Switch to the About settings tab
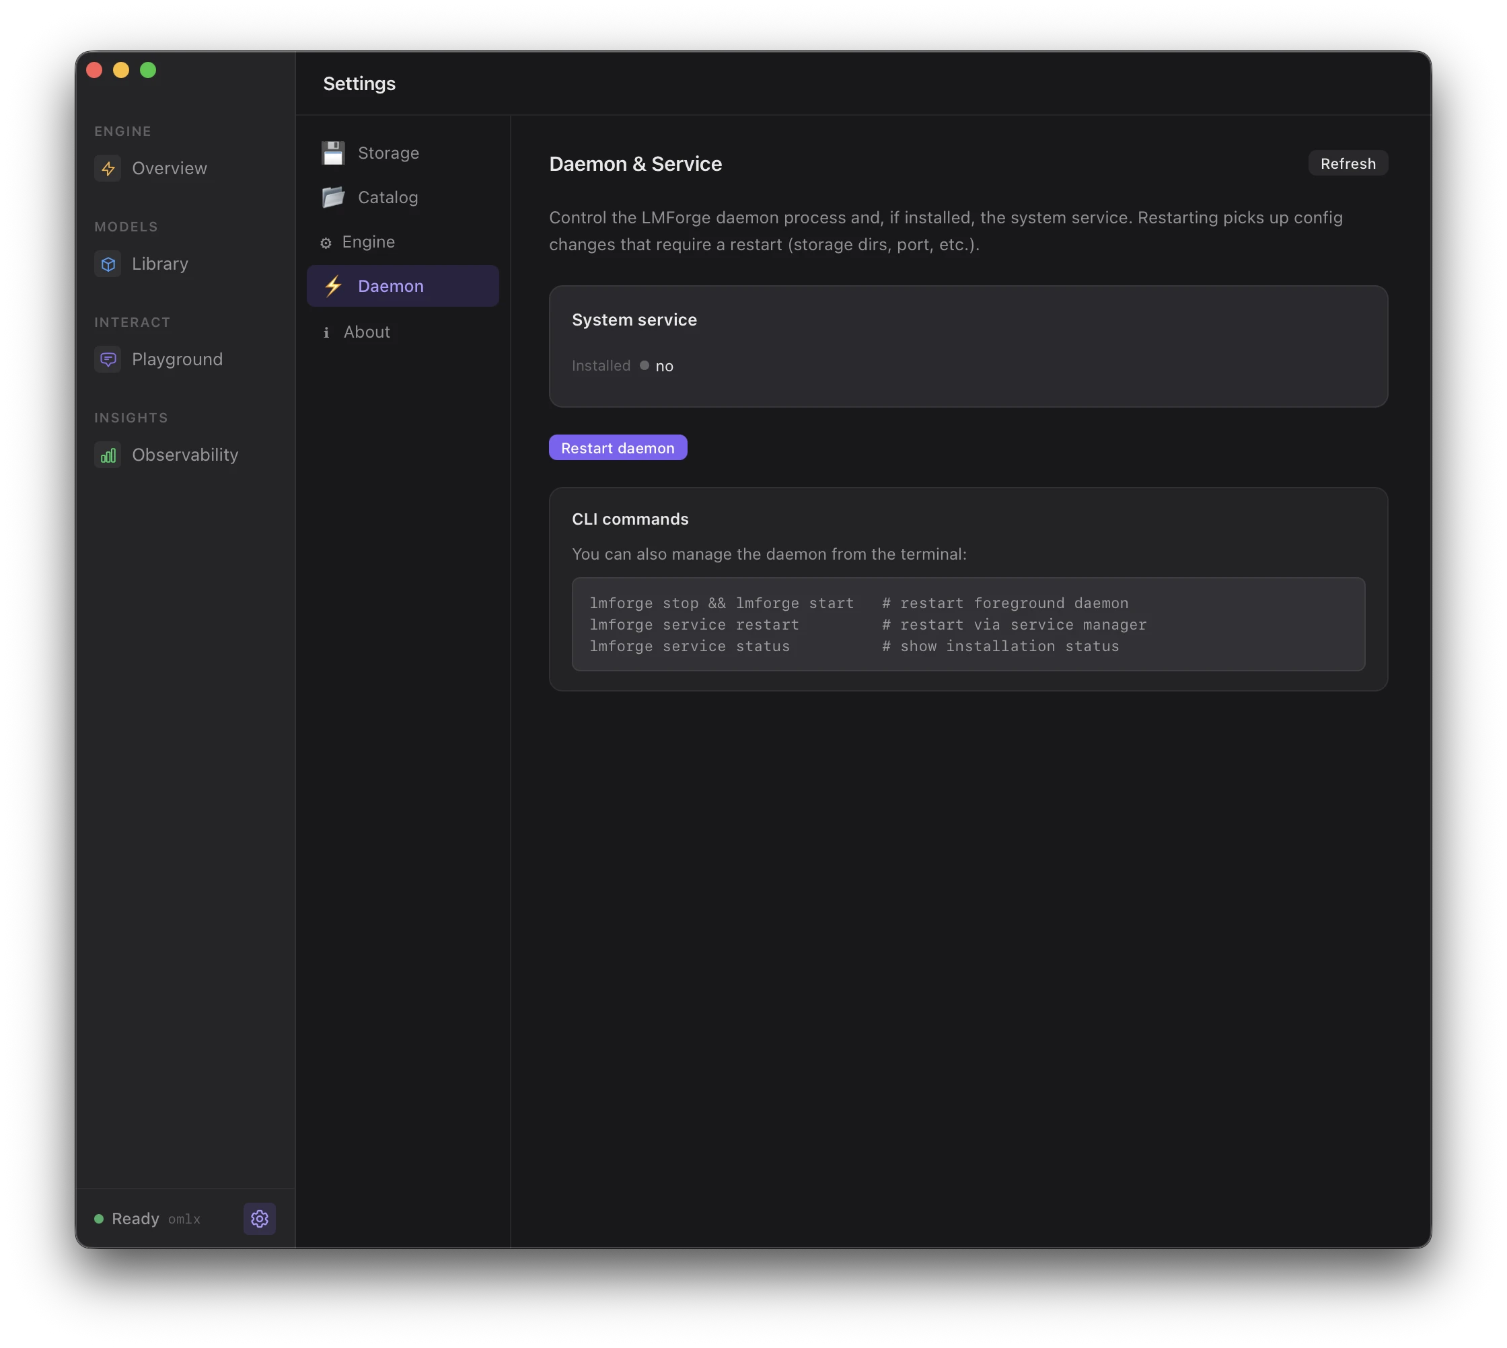1507x1348 pixels. coord(402,332)
